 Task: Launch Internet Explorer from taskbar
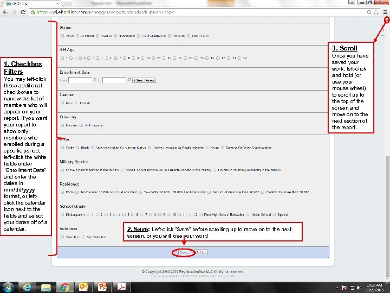(x=27, y=287)
